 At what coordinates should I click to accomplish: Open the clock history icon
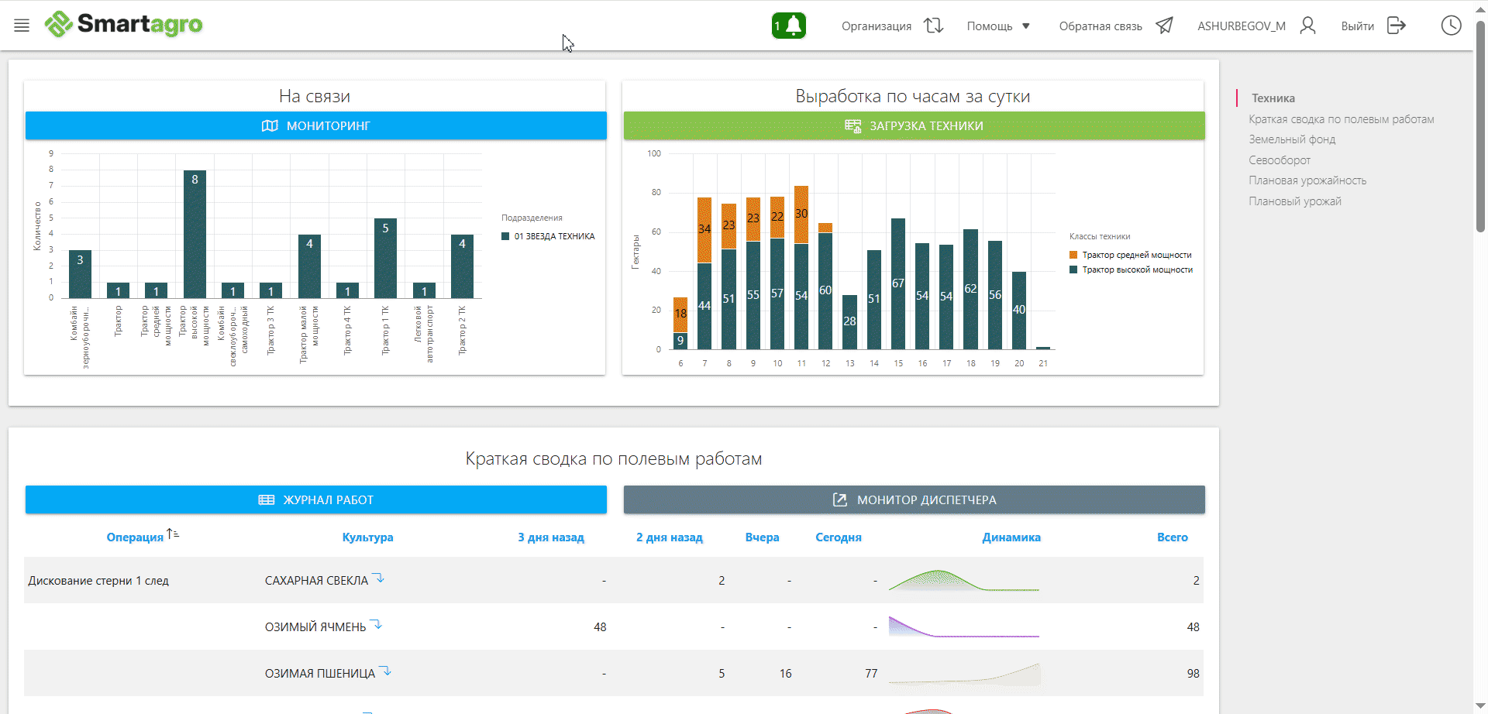coord(1451,26)
